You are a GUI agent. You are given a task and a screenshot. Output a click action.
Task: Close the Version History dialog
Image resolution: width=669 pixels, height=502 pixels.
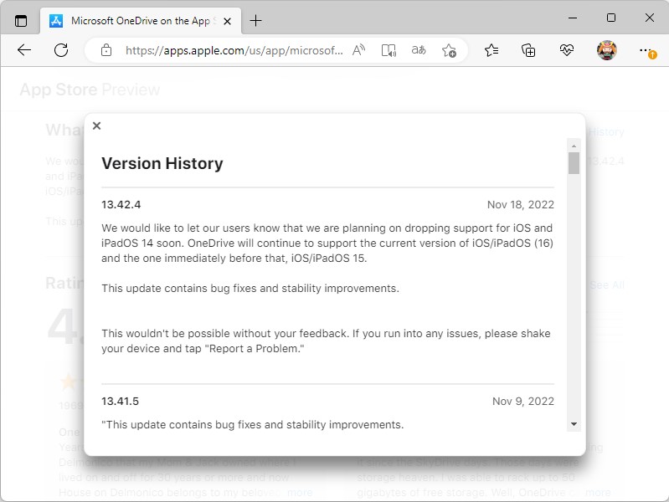coord(97,125)
